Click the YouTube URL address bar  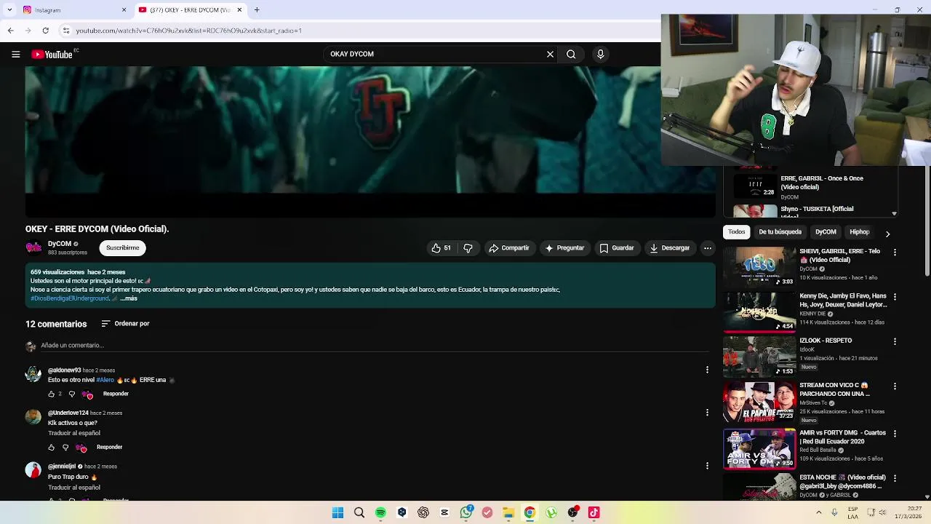click(x=356, y=31)
